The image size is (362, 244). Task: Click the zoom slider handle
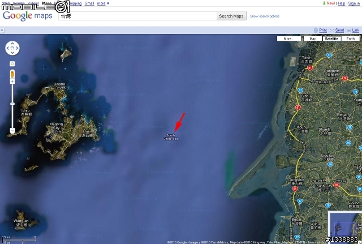click(12, 104)
